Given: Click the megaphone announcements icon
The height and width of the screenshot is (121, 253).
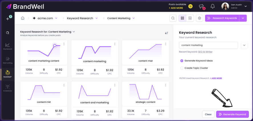Looking at the screenshot, I should click(x=201, y=6).
